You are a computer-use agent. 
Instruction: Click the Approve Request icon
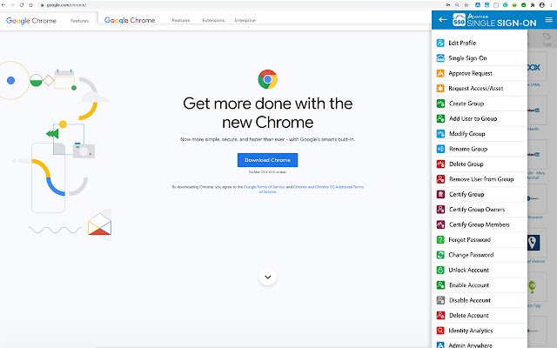[440, 73]
